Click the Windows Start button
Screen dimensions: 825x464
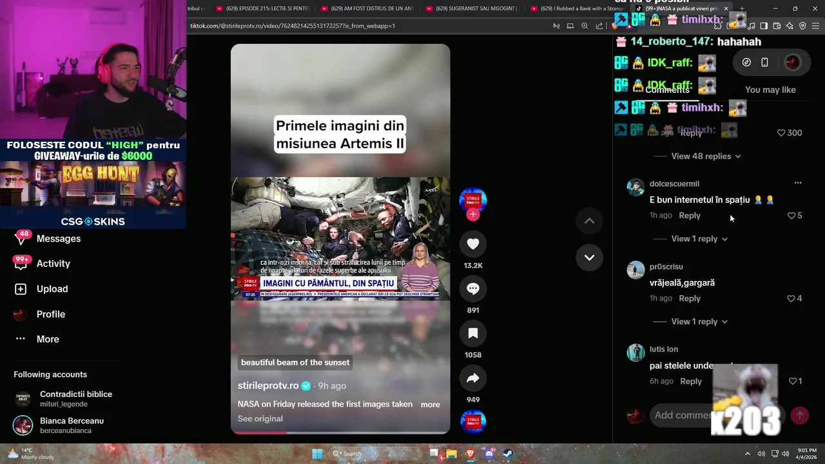[x=317, y=454]
